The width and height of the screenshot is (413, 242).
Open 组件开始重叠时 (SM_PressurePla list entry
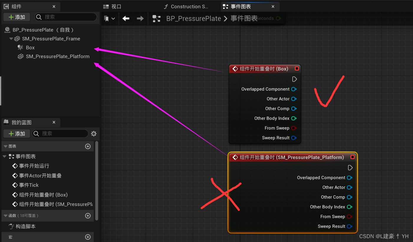pos(56,204)
